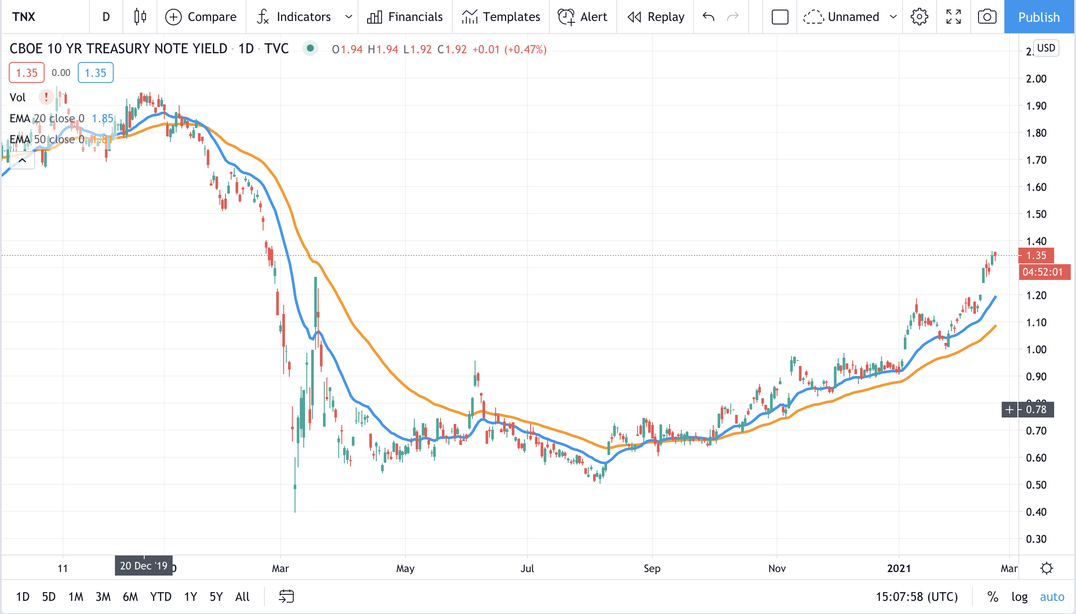Open the go-to-date calendar icon

click(x=286, y=596)
